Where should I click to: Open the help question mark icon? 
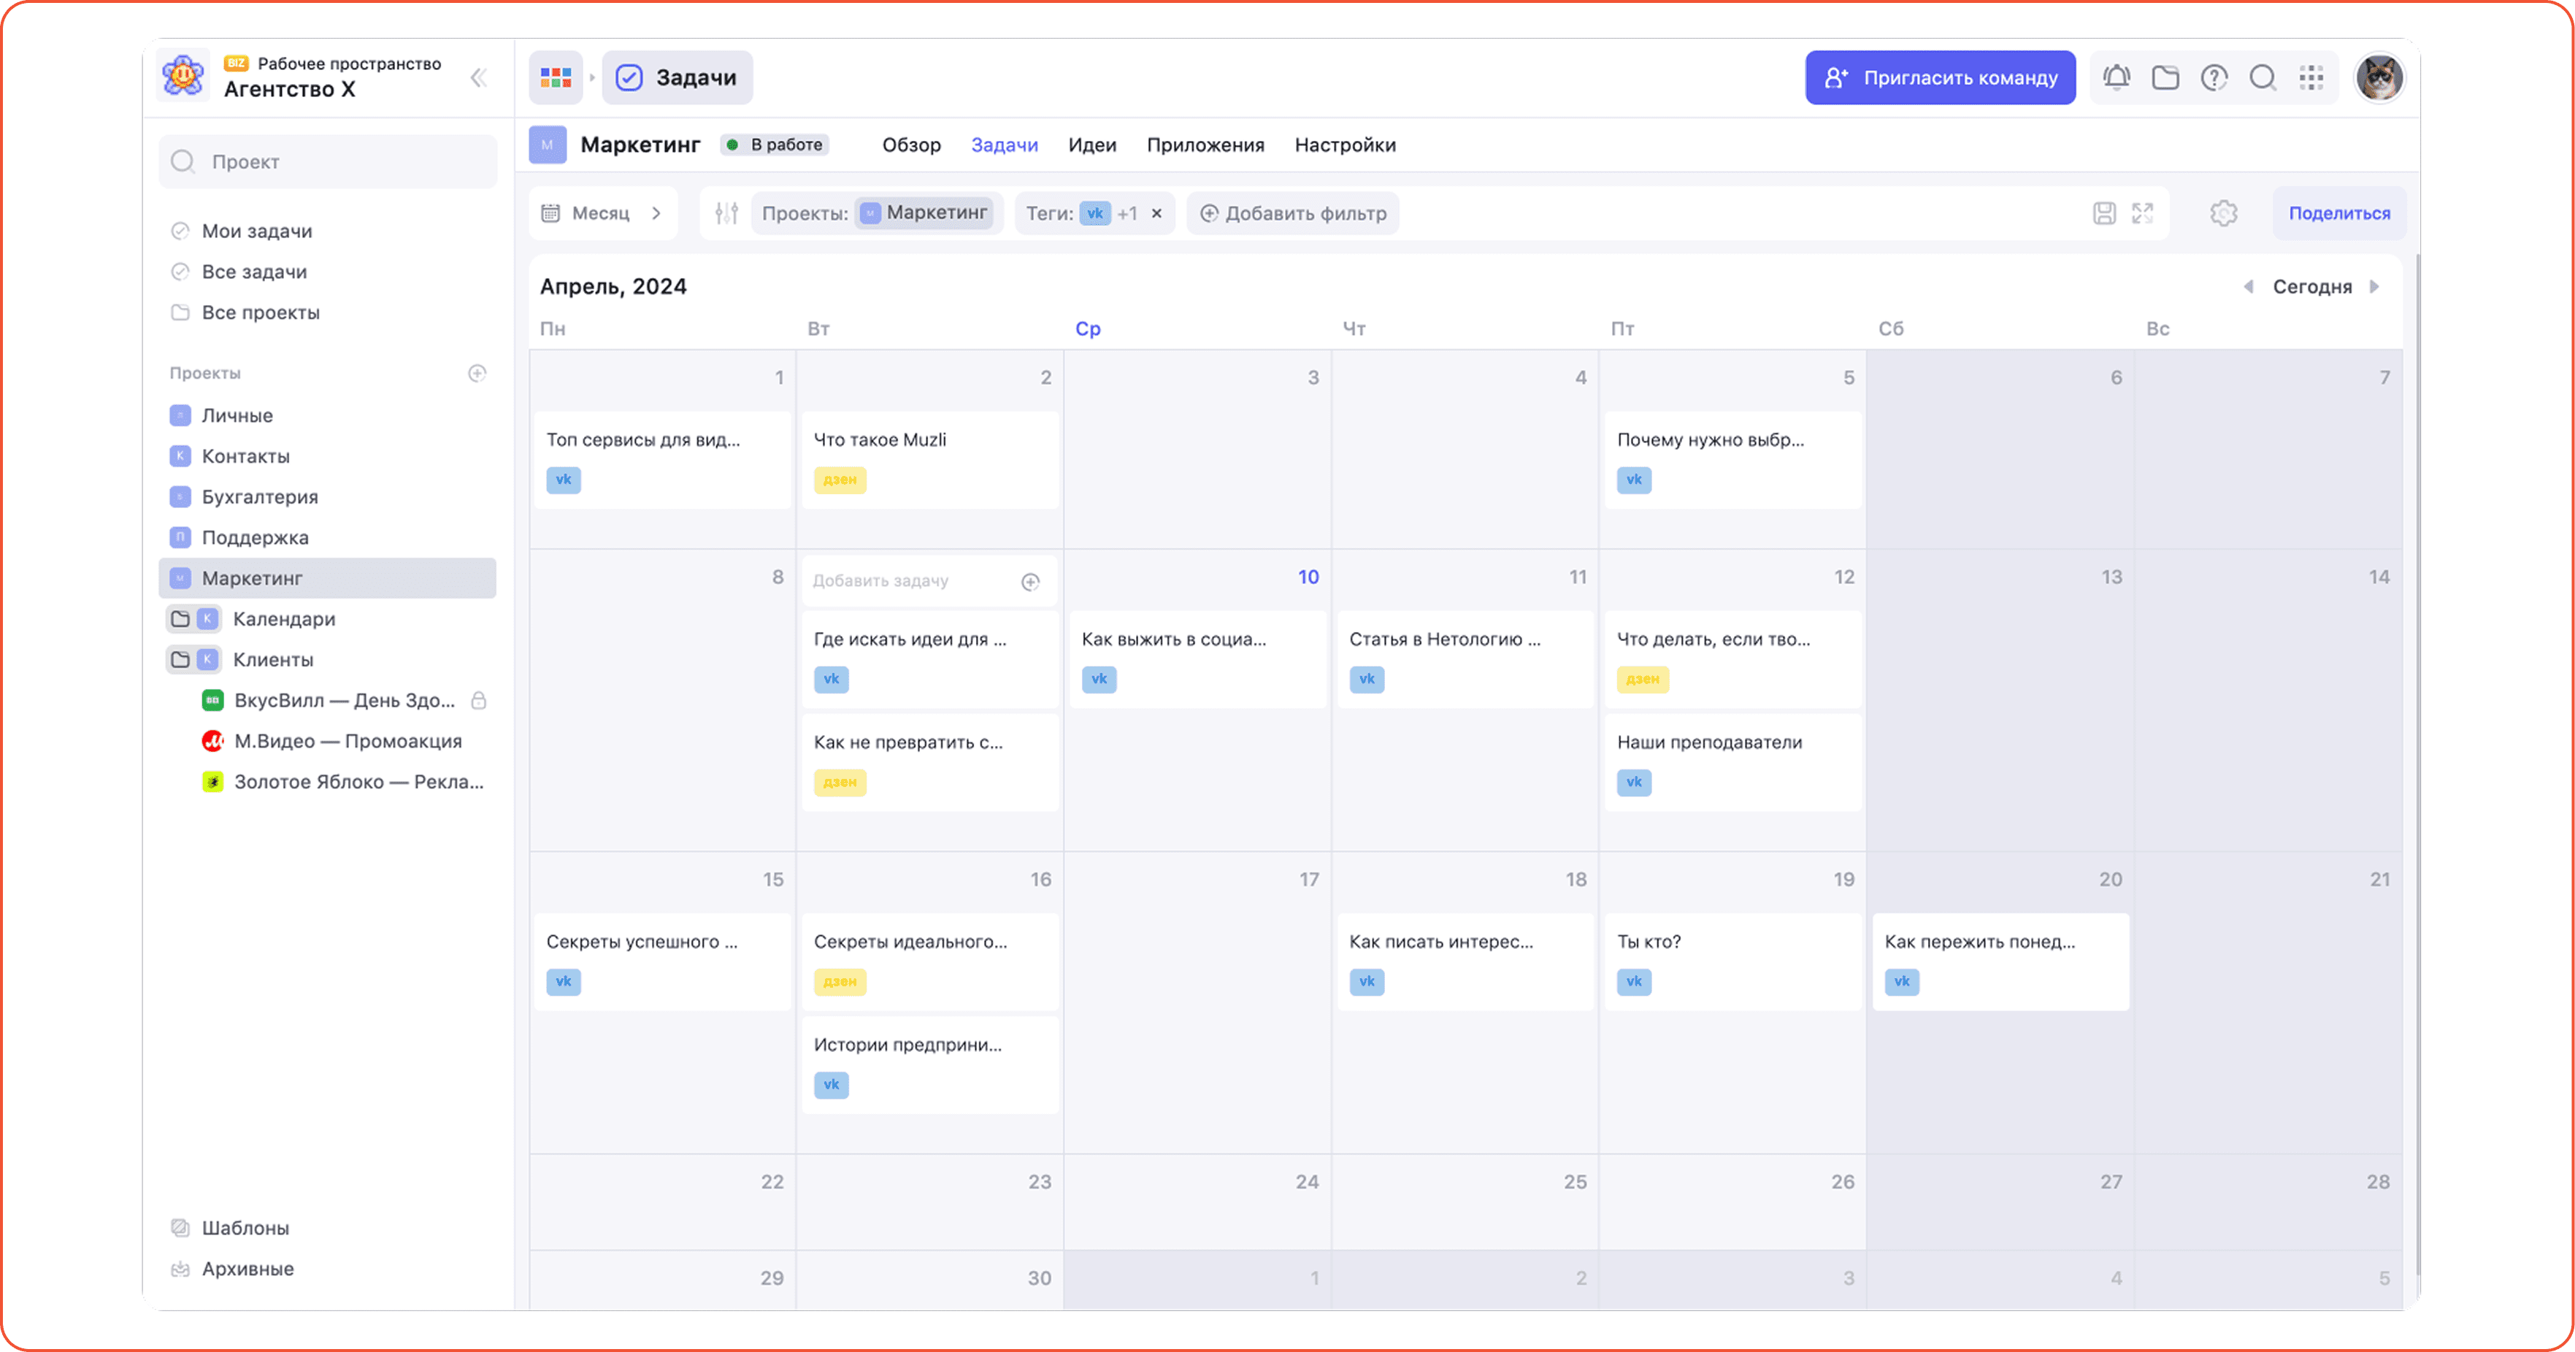click(2214, 77)
